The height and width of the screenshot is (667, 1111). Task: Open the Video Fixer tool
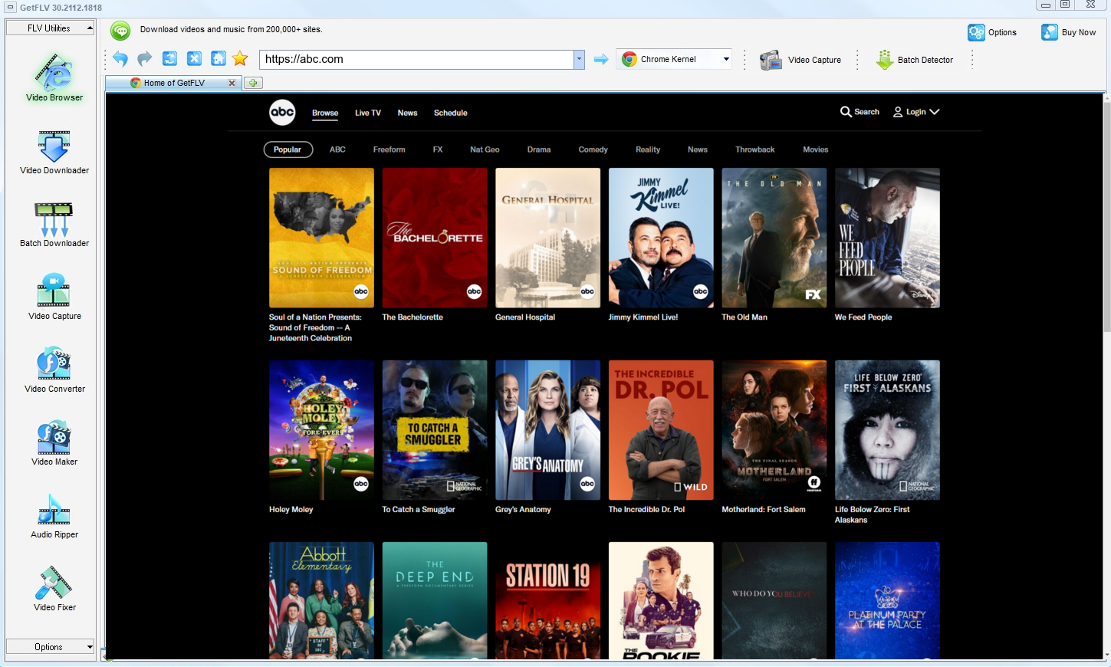tap(54, 589)
